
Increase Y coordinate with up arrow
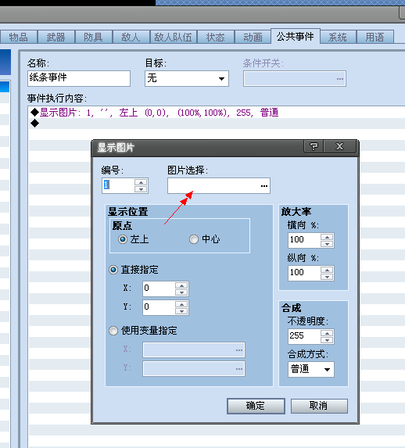pyautogui.click(x=181, y=304)
